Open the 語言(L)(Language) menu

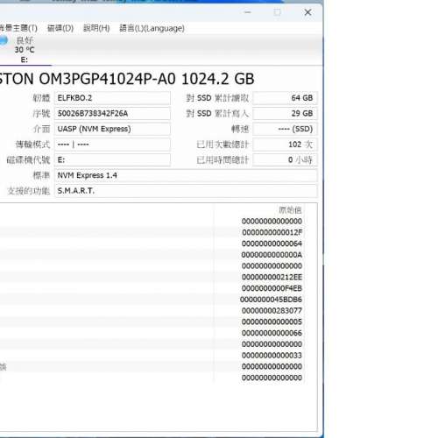tap(152, 28)
